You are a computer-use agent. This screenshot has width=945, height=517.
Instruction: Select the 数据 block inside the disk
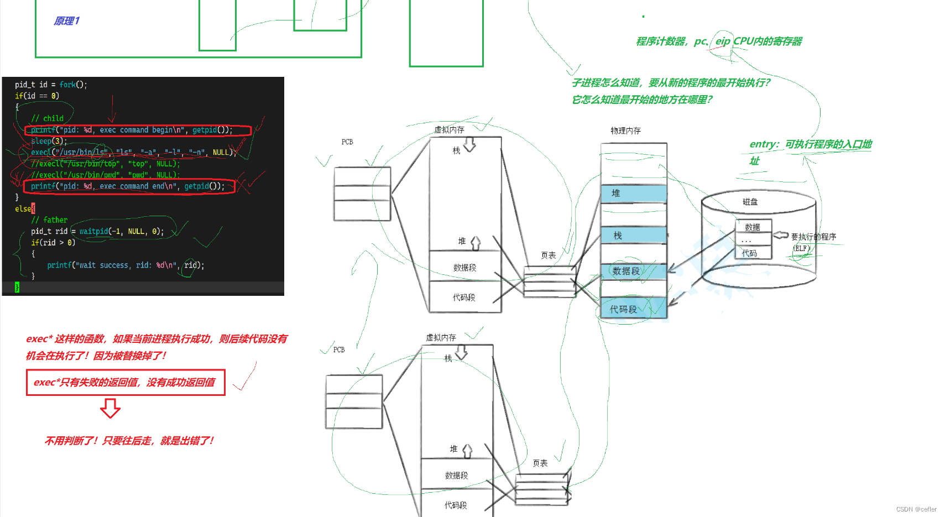753,227
